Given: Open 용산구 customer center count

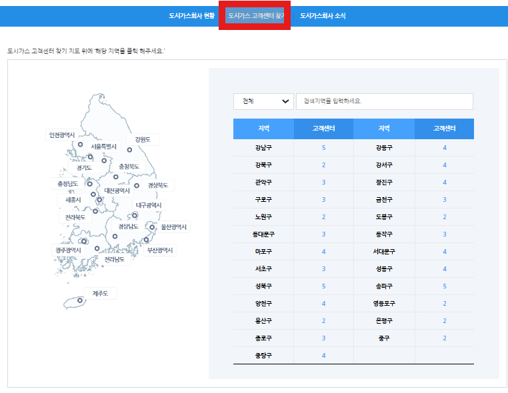Looking at the screenshot, I should [323, 321].
